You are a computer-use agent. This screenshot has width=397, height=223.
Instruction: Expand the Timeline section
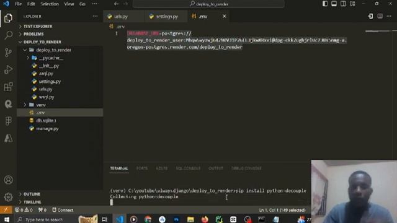point(60,202)
